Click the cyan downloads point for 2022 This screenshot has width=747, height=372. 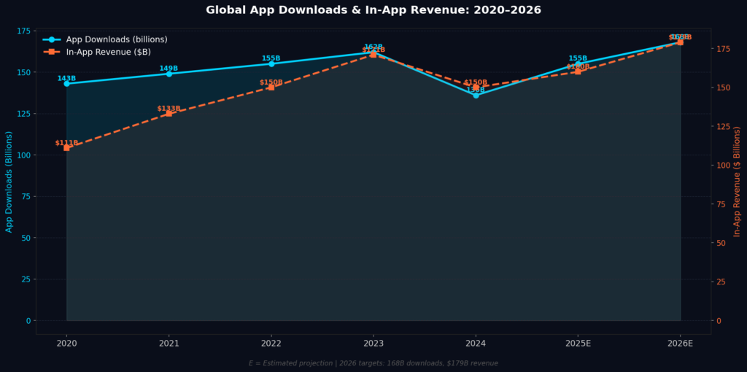tap(271, 64)
